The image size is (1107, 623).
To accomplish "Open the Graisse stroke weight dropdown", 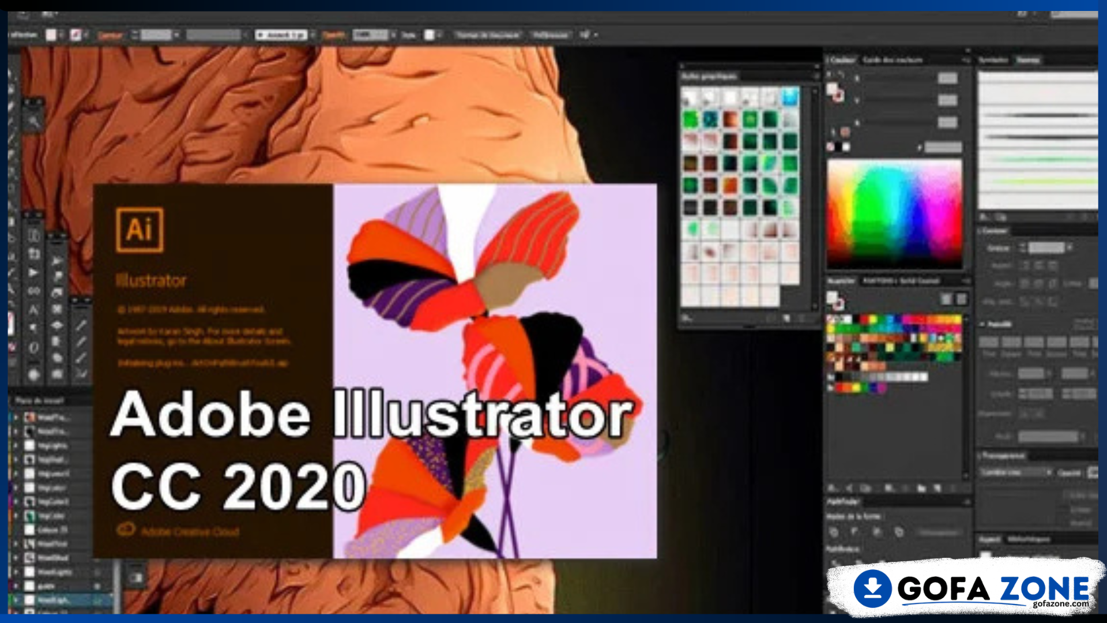I will click(1070, 247).
